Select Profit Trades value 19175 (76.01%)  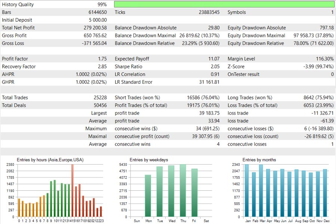pyautogui.click(x=203, y=105)
